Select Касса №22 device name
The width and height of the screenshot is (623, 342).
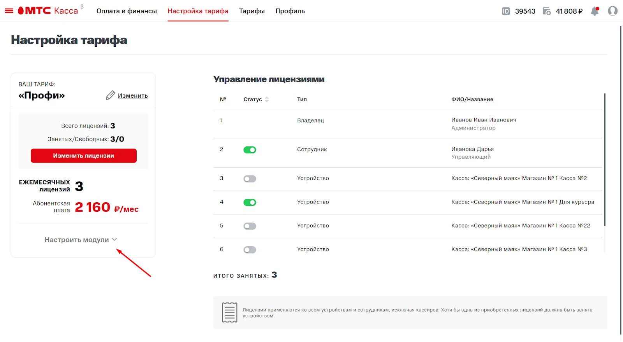pos(521,226)
